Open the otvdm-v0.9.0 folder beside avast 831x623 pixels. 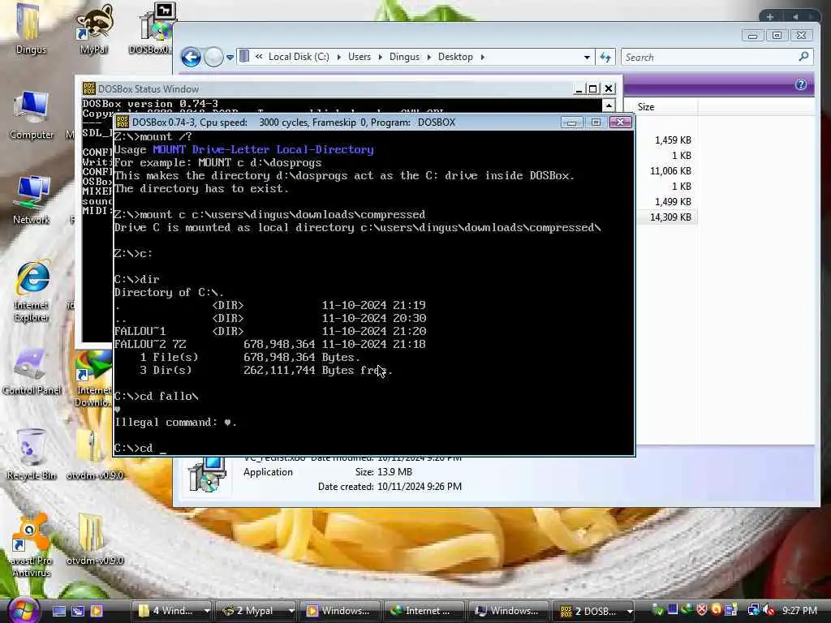tap(94, 540)
